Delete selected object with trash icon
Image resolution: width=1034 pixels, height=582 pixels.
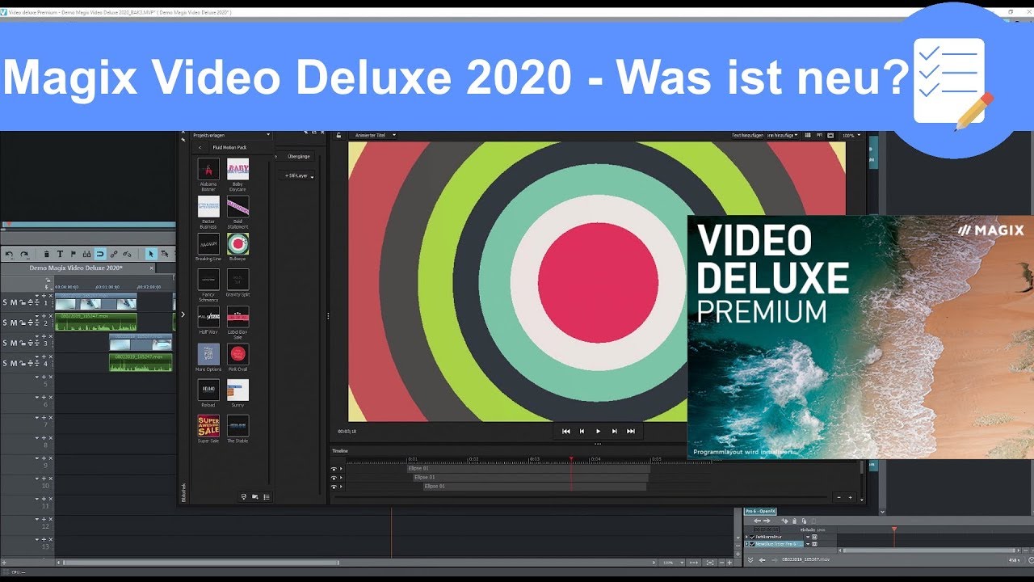(47, 254)
